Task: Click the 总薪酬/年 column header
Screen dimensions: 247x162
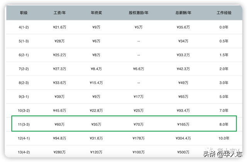Action: [183, 13]
